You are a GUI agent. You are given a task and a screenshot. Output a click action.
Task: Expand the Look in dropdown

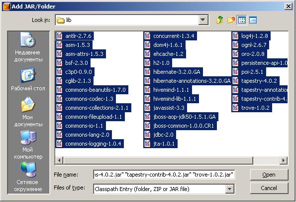[x=203, y=19]
